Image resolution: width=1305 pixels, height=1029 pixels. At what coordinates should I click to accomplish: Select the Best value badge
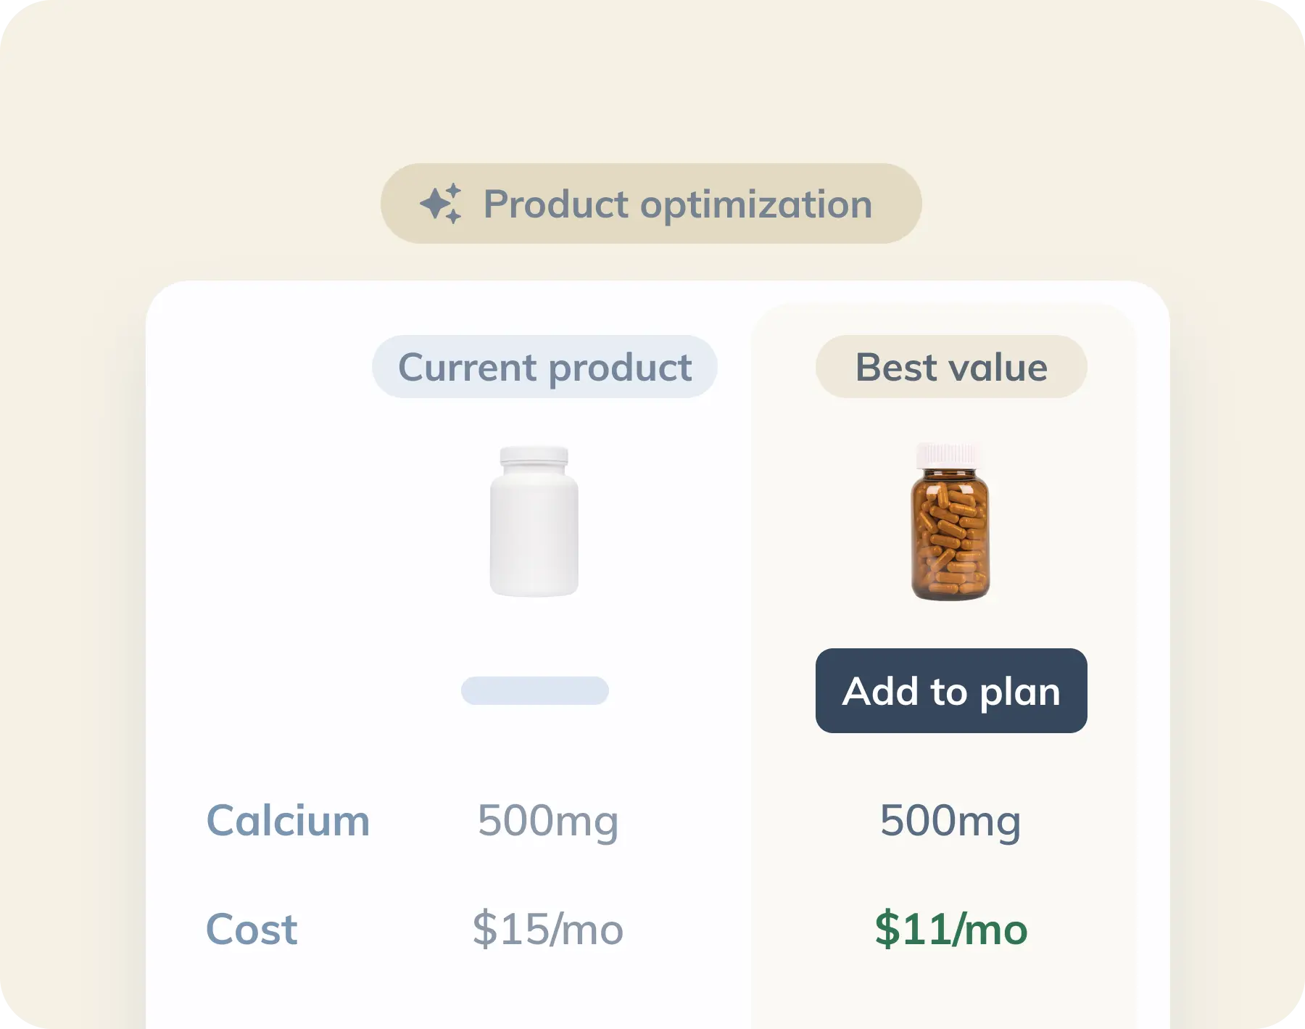pos(950,367)
